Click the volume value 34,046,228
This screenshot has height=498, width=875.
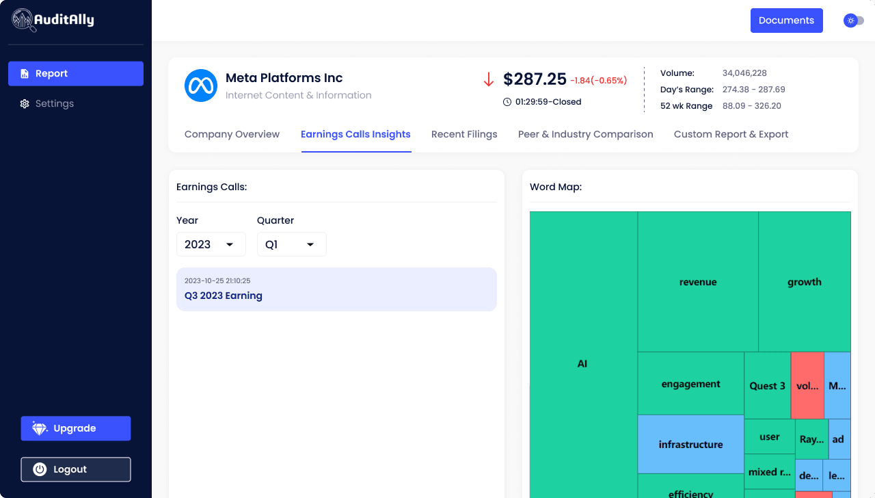744,73
